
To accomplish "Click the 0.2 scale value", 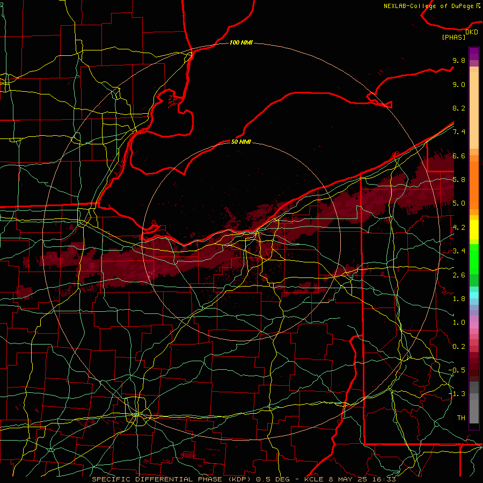I will click(x=459, y=347).
